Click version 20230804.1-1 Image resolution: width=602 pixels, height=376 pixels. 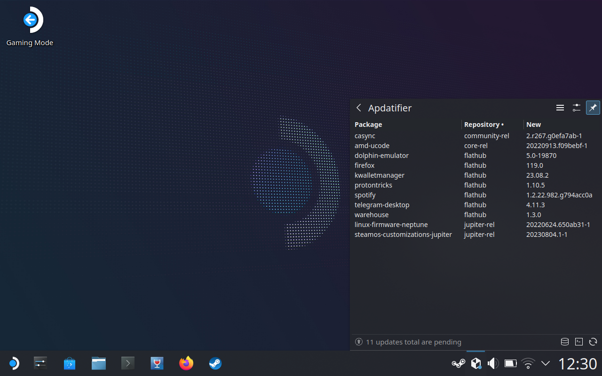(547, 235)
